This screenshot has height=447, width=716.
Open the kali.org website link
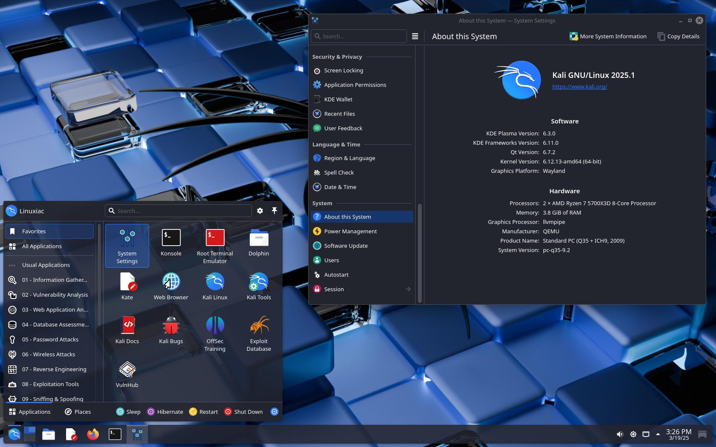coord(579,86)
